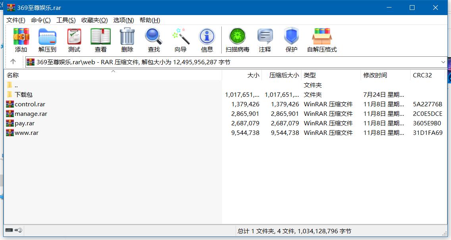
Task: Launch the Wizard (向导) wand icon
Action: [x=180, y=40]
